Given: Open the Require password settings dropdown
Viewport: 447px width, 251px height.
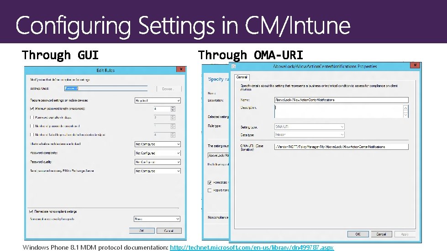Looking at the screenshot, I should point(158,100).
